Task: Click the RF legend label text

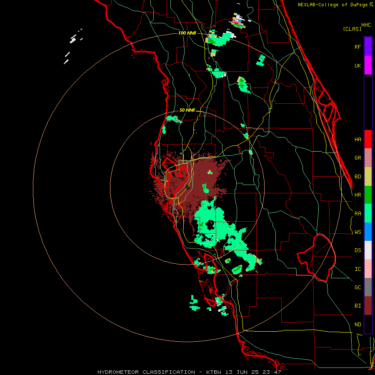Action: [357, 47]
